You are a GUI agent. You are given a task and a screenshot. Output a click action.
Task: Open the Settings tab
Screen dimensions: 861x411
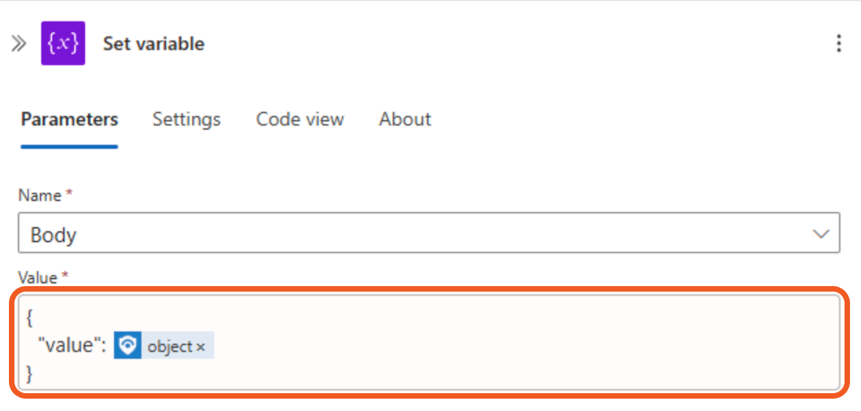point(186,119)
